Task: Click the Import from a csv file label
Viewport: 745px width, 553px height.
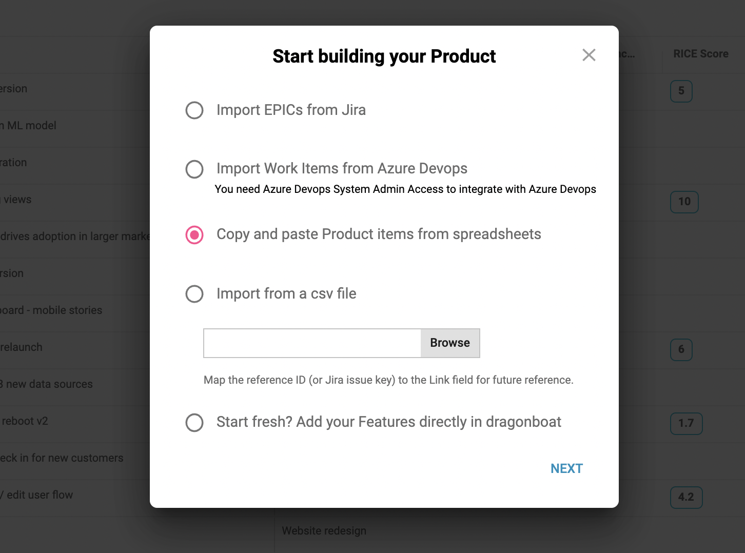Action: [286, 293]
